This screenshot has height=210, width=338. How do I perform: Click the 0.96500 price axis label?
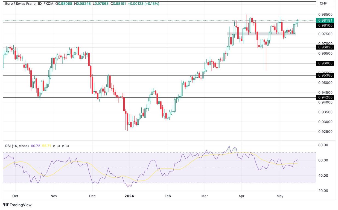(x=325, y=53)
